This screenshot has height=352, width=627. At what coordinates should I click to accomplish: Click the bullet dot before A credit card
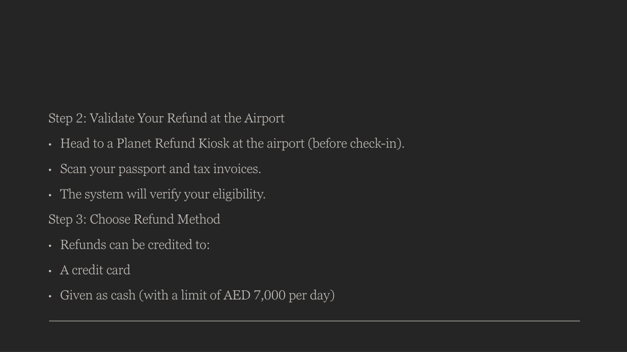(x=50, y=271)
